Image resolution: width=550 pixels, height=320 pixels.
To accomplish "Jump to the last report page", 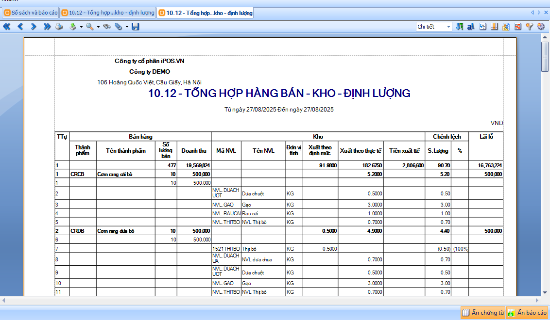I will pyautogui.click(x=47, y=27).
